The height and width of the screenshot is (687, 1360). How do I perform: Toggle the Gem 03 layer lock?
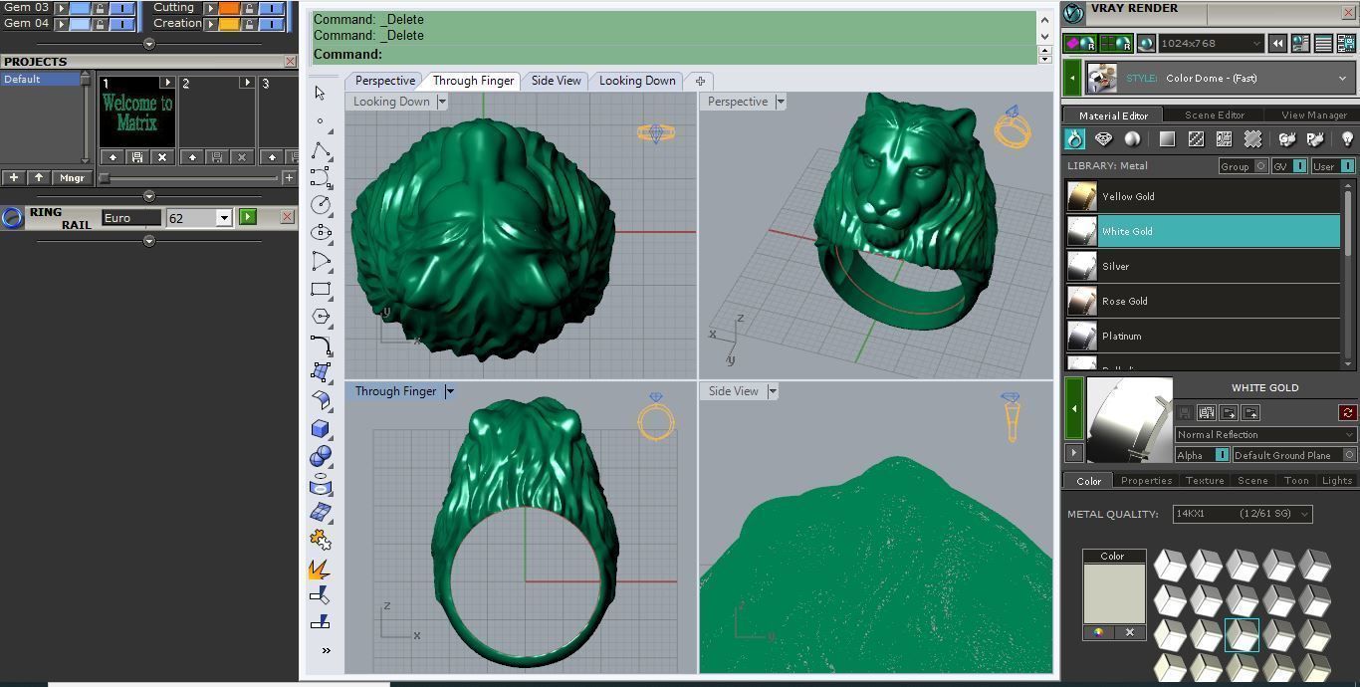click(x=100, y=8)
